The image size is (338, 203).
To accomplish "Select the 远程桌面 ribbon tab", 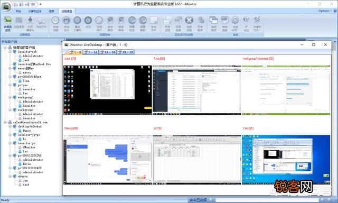I will [x=67, y=11].
